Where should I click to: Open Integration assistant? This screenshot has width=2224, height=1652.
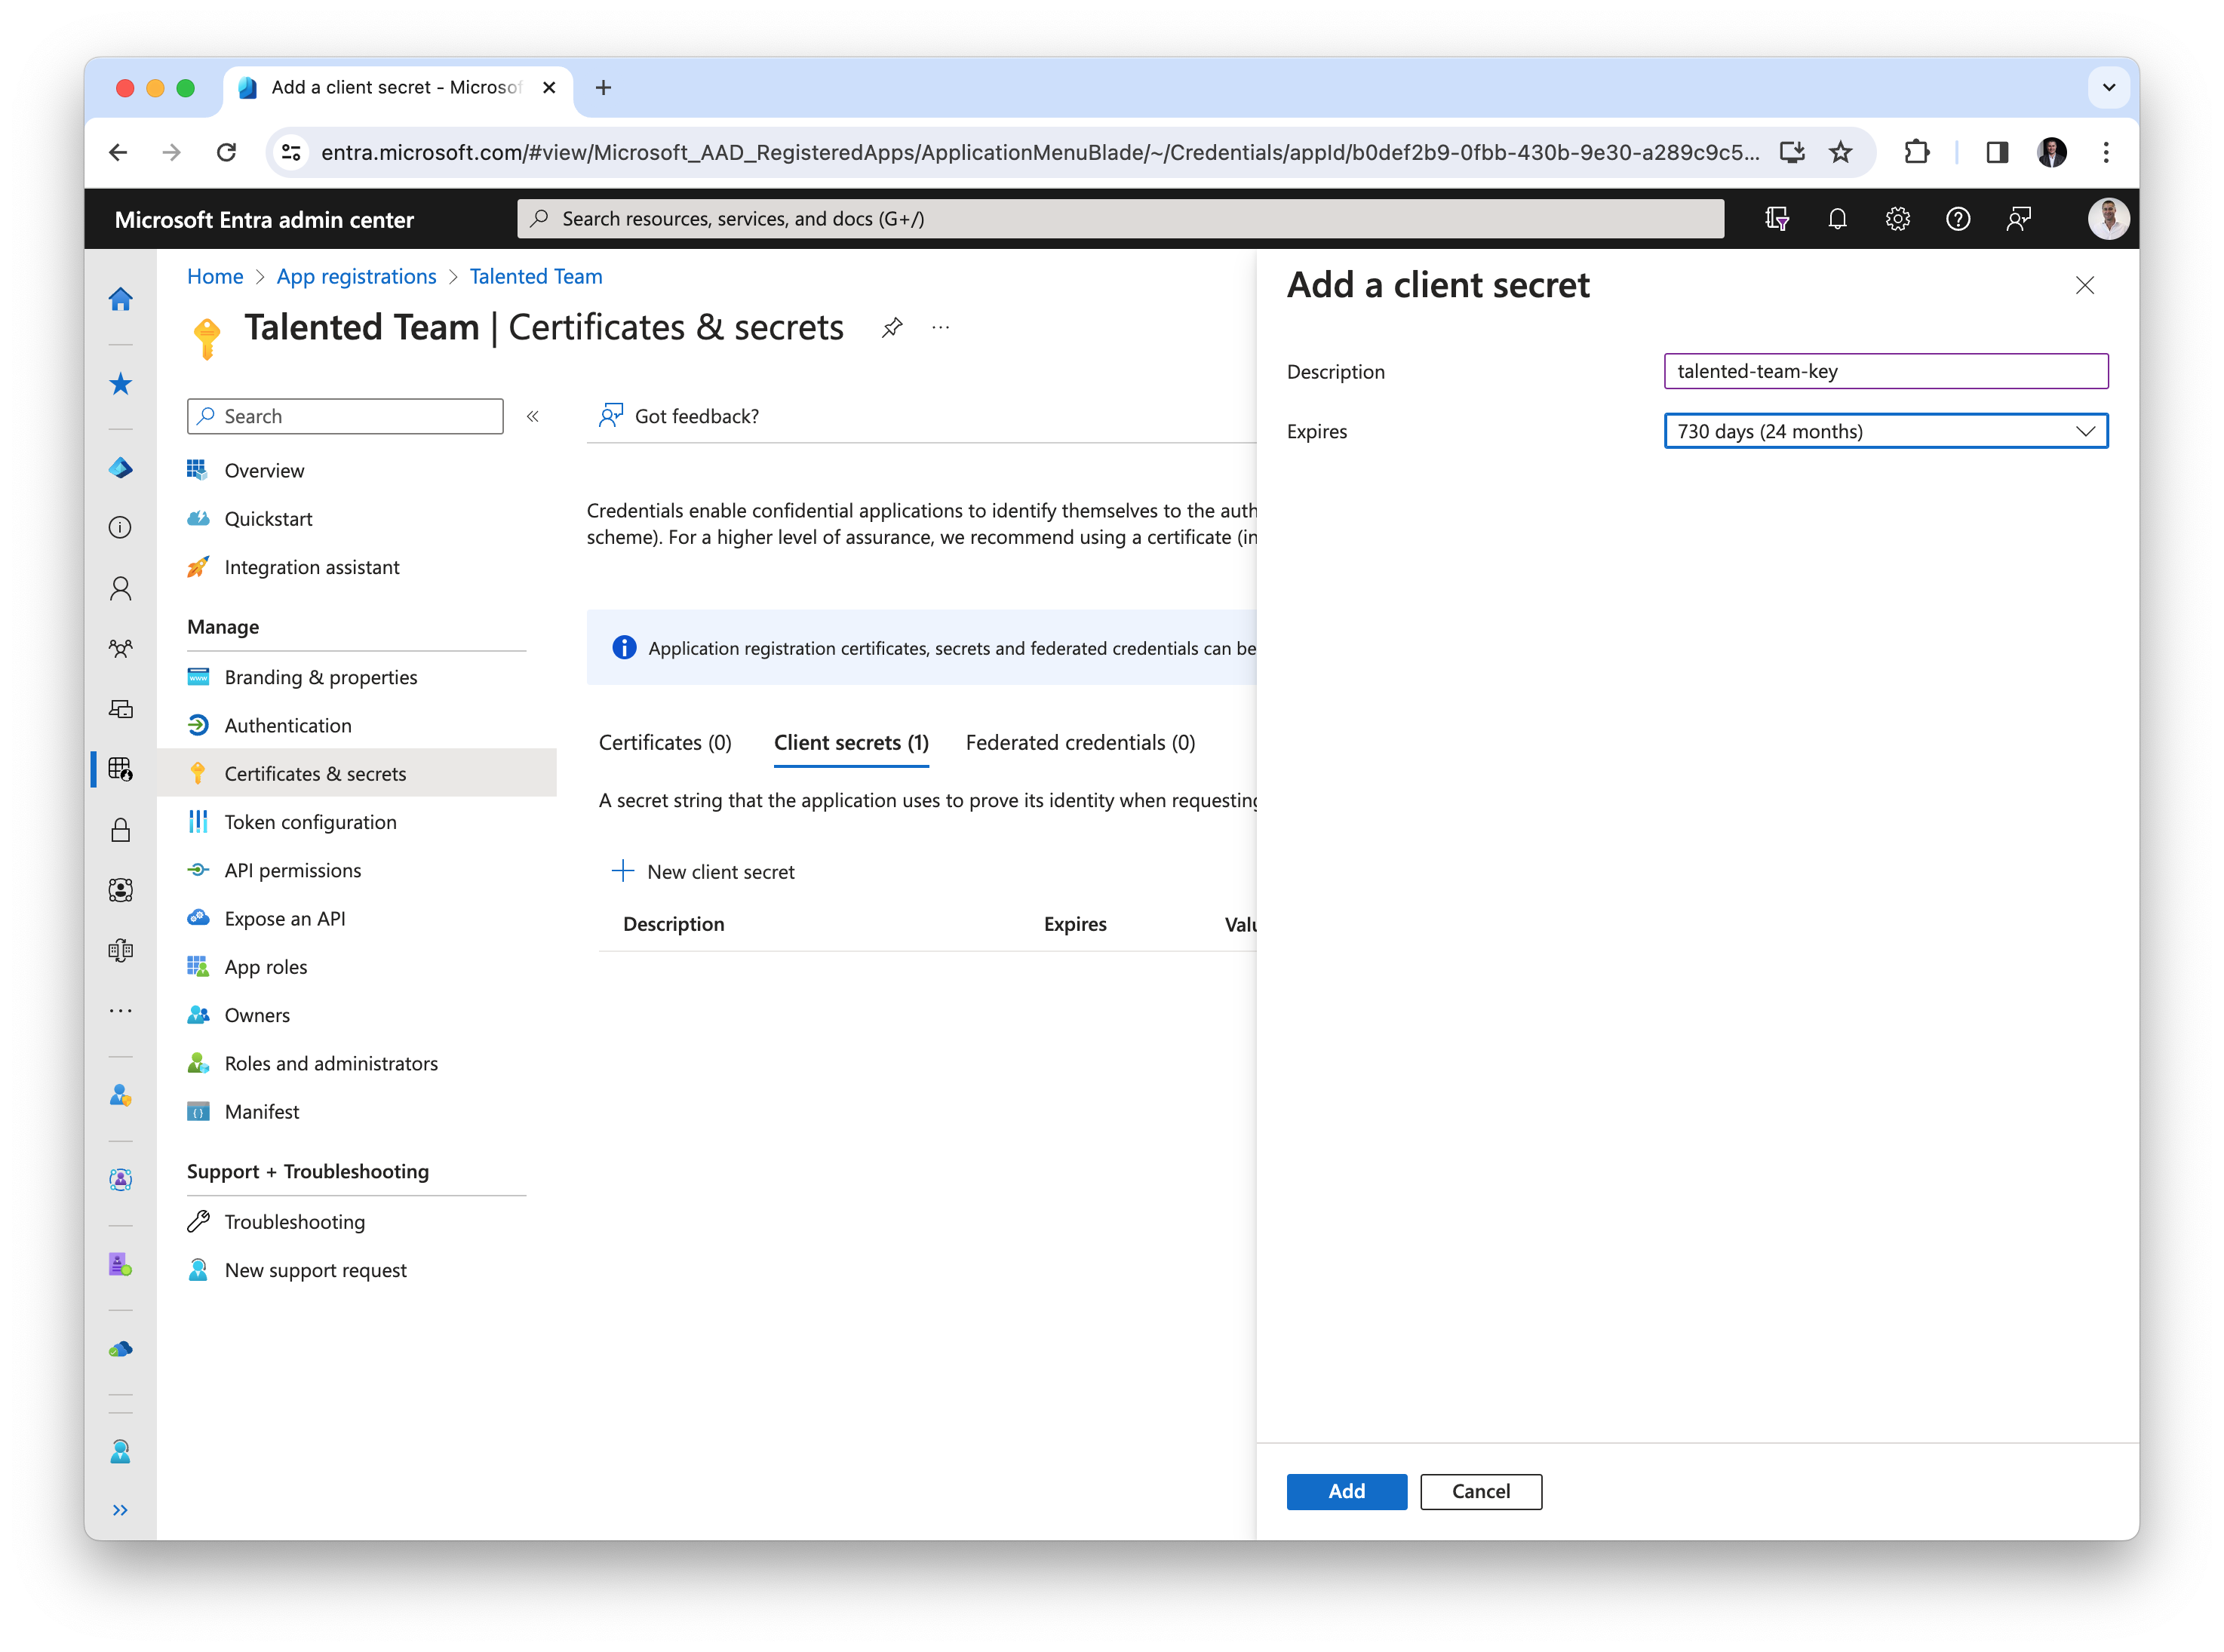(311, 567)
